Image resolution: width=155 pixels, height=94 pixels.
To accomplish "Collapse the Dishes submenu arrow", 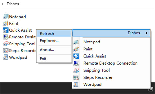I will (x=146, y=33).
